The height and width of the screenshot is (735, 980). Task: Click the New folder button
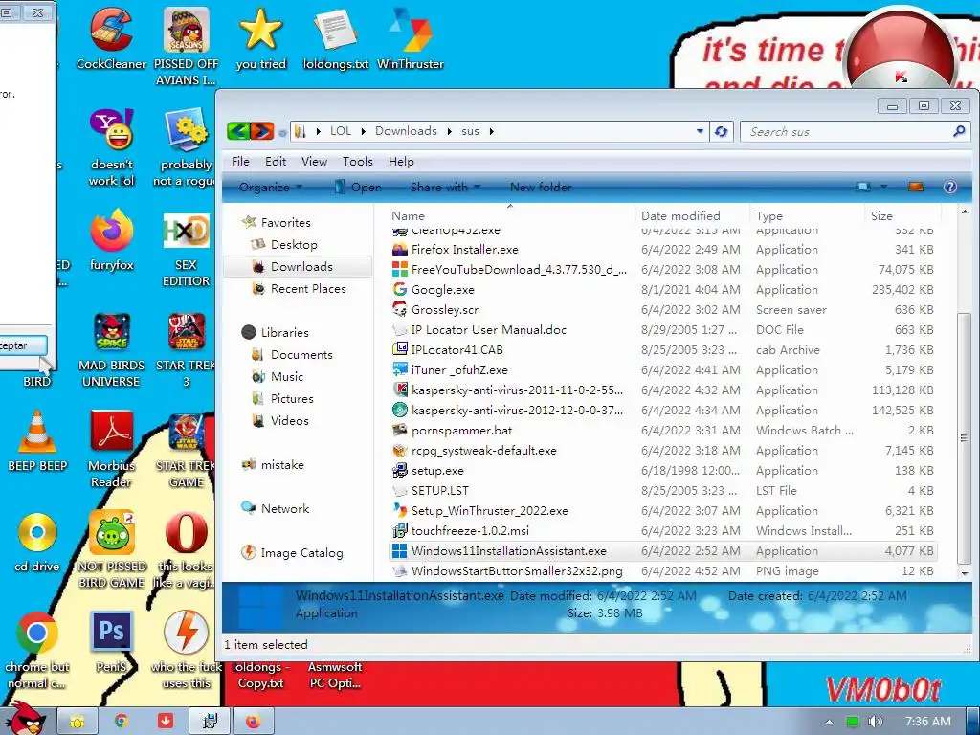[x=541, y=187]
